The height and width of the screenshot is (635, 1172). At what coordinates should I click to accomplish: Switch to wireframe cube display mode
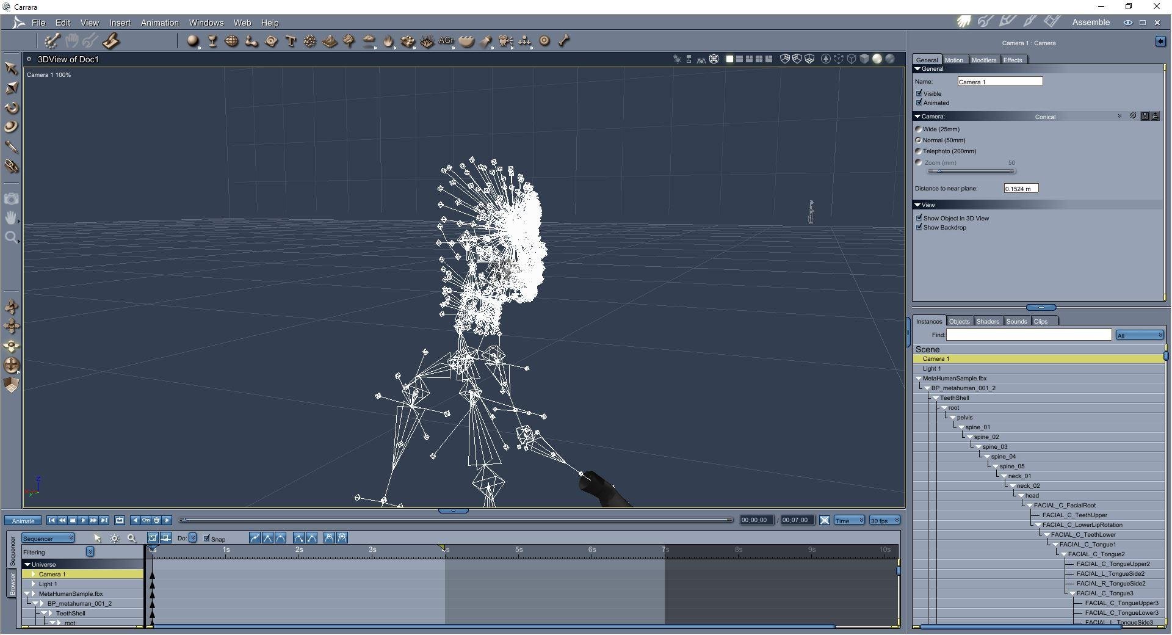[852, 59]
